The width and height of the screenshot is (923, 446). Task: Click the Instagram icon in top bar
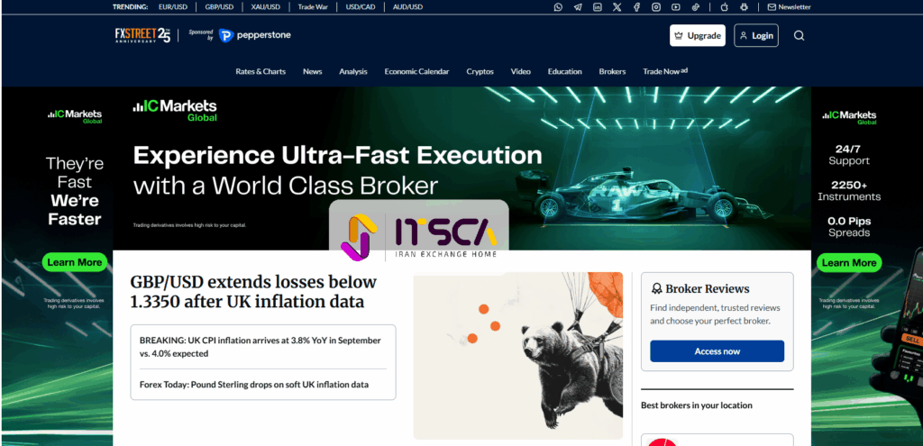pyautogui.click(x=656, y=7)
